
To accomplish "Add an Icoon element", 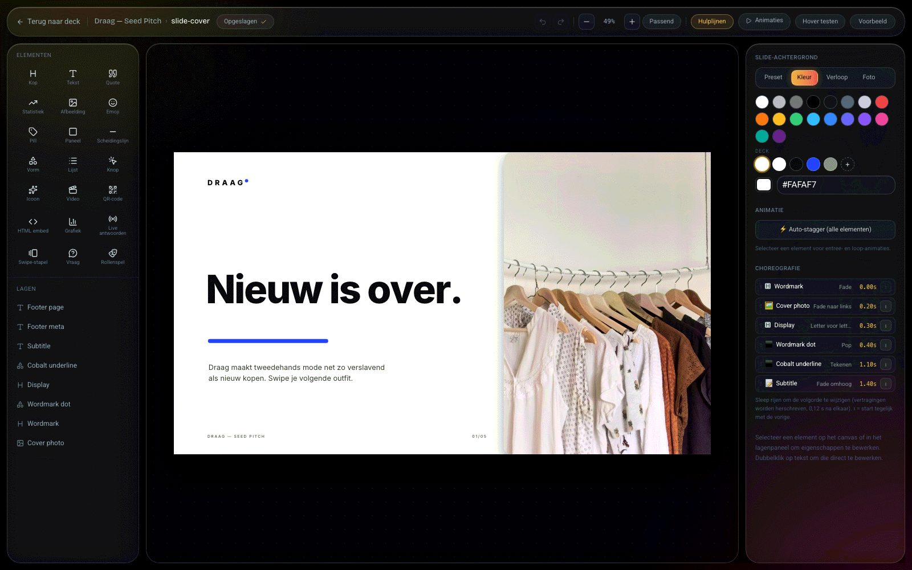I will [33, 193].
